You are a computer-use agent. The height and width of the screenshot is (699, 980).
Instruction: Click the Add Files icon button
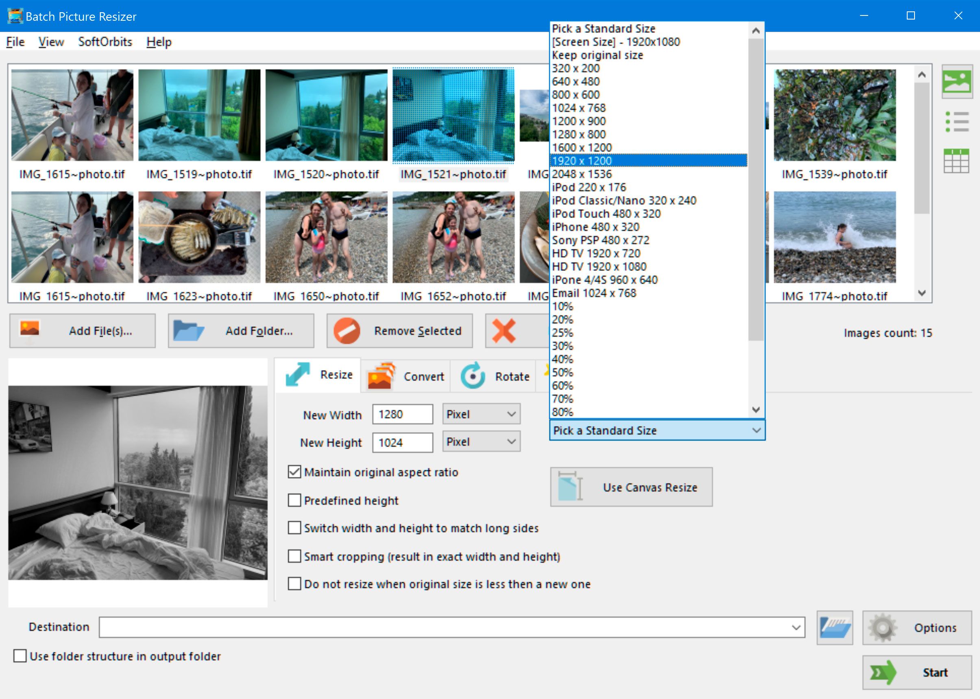(31, 331)
